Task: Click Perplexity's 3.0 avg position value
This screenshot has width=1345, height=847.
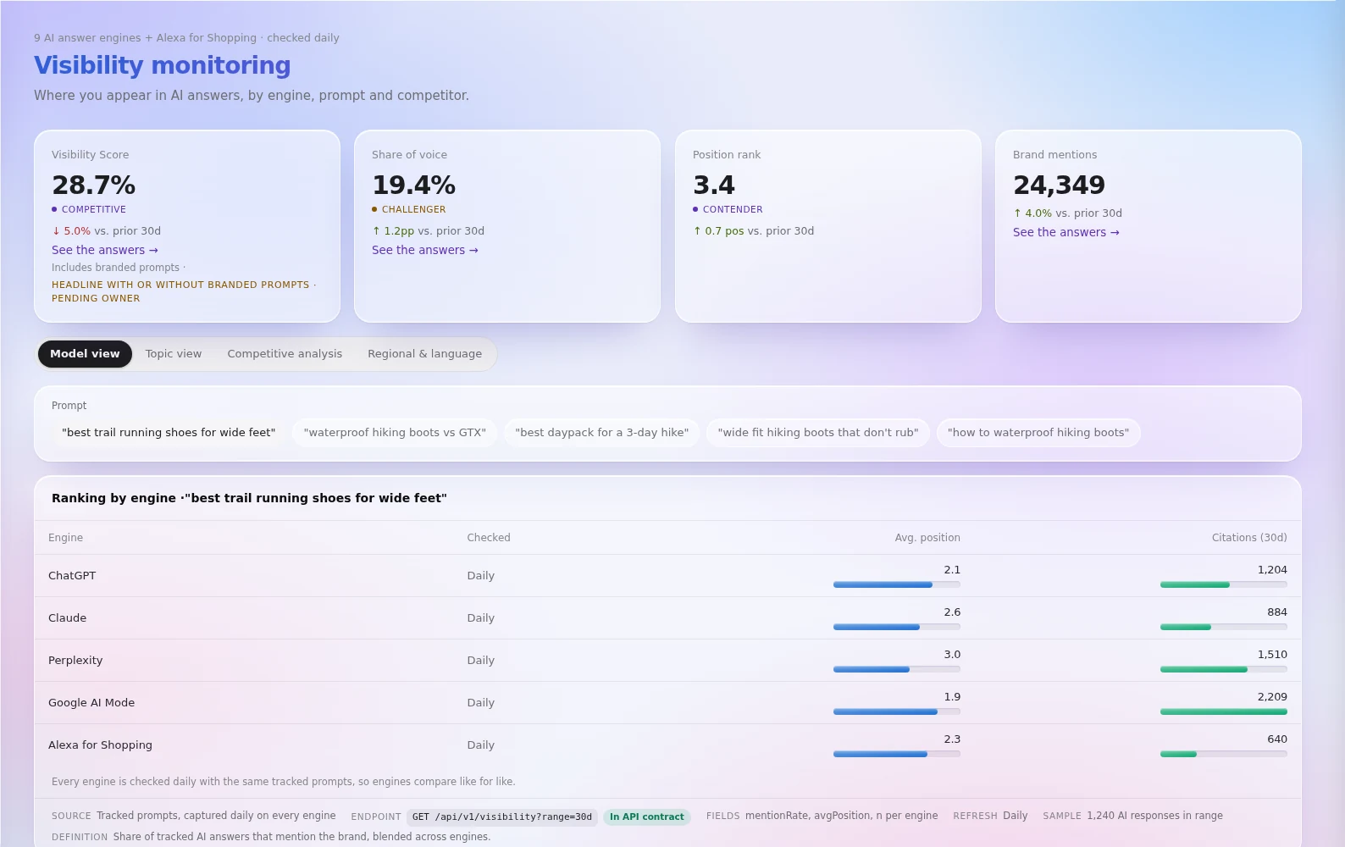Action: (x=952, y=655)
